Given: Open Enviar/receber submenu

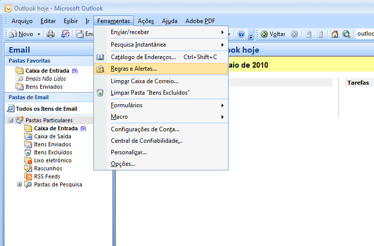Looking at the screenshot, I should coord(161,32).
